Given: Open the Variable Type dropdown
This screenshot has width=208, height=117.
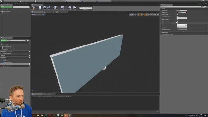Looking at the screenshot, I should [x=181, y=12].
